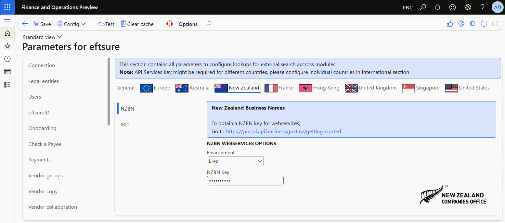The image size is (505, 223).
Task: Select the General tab
Action: 125,88
